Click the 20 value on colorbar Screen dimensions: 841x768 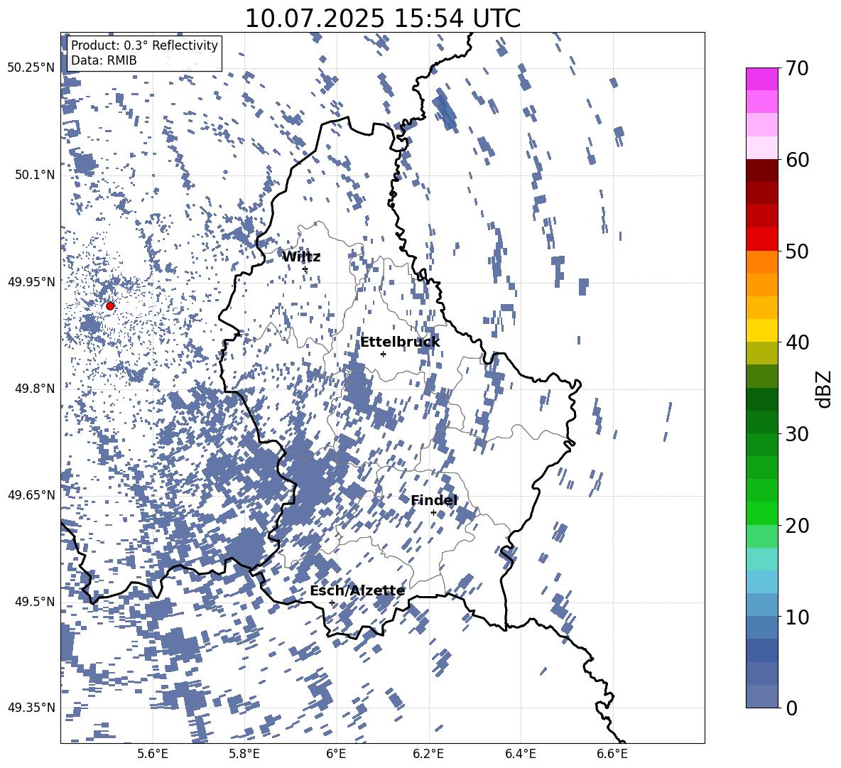(797, 525)
